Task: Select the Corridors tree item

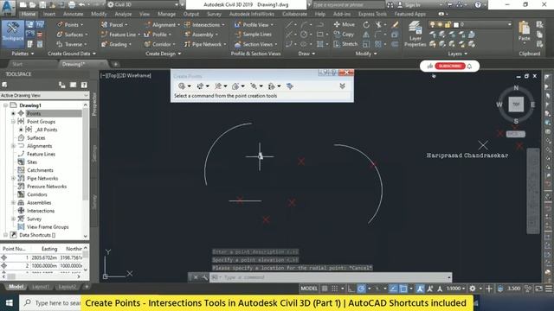Action: 36,194
